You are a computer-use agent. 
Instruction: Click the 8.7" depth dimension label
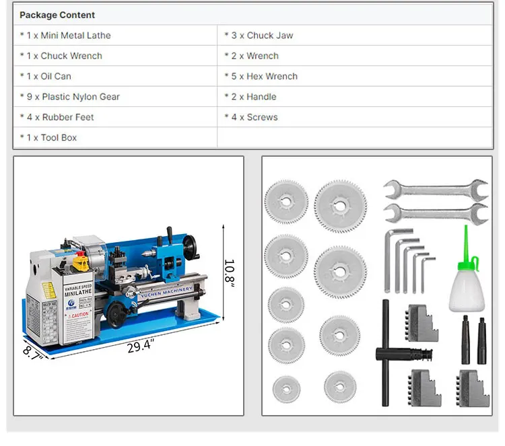click(x=32, y=352)
